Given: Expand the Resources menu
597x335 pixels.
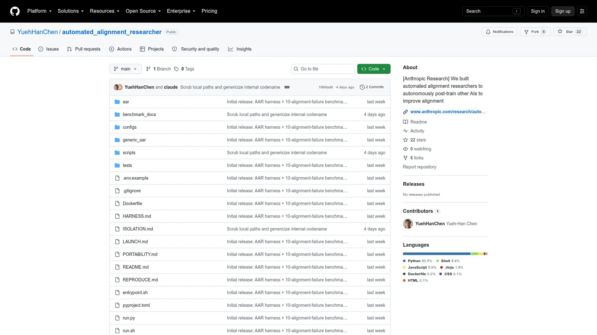Looking at the screenshot, I should [x=105, y=11].
